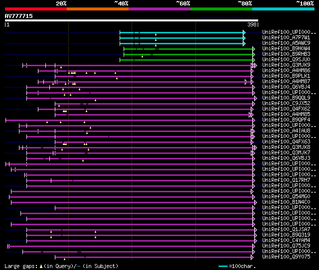Select the UniRef100_Q75JC9 label
319x270 pixels.
(x=286, y=246)
